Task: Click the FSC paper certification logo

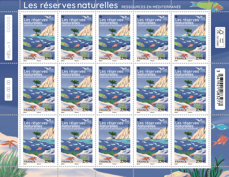Action: tap(220, 38)
